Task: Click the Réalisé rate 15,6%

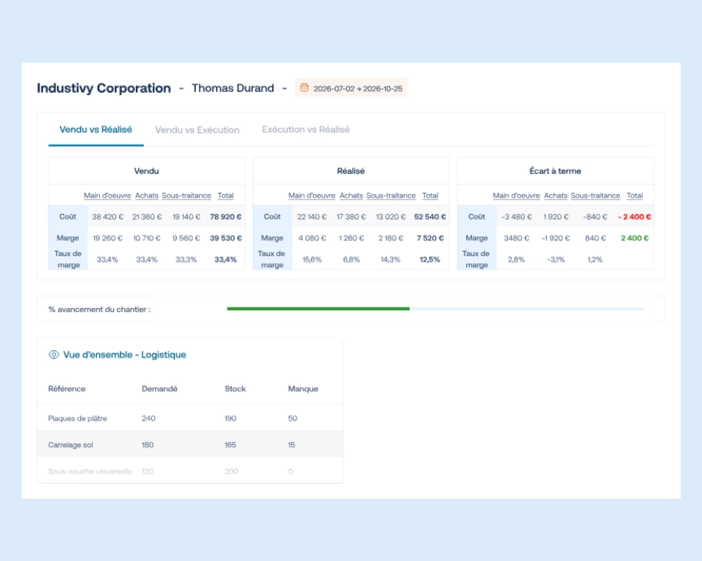Action: 312,260
